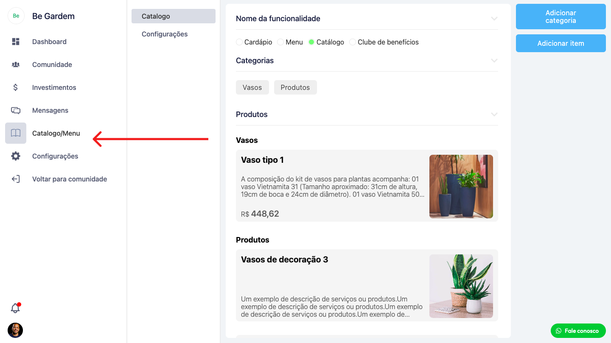Select the Vasos category chip
611x343 pixels.
pyautogui.click(x=252, y=87)
